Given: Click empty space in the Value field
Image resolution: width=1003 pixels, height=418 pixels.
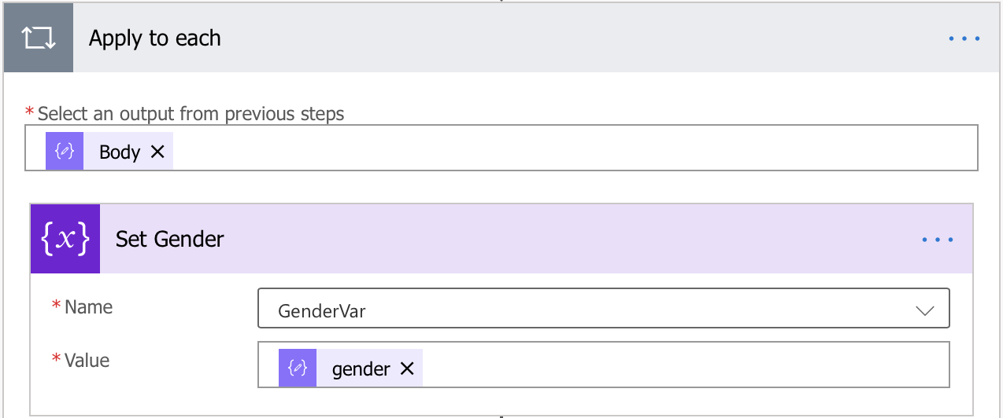Looking at the screenshot, I should tap(685, 365).
